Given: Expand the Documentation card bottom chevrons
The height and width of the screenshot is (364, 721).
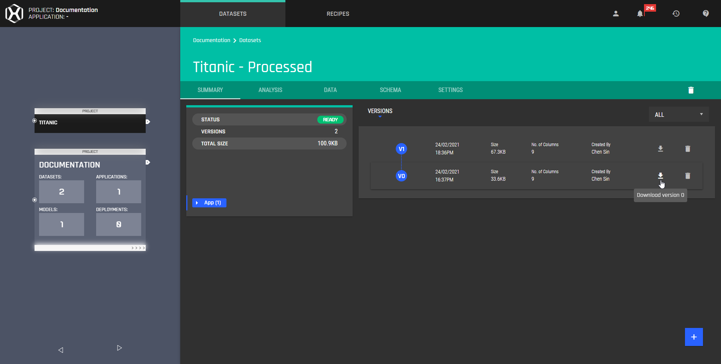Looking at the screenshot, I should point(138,248).
